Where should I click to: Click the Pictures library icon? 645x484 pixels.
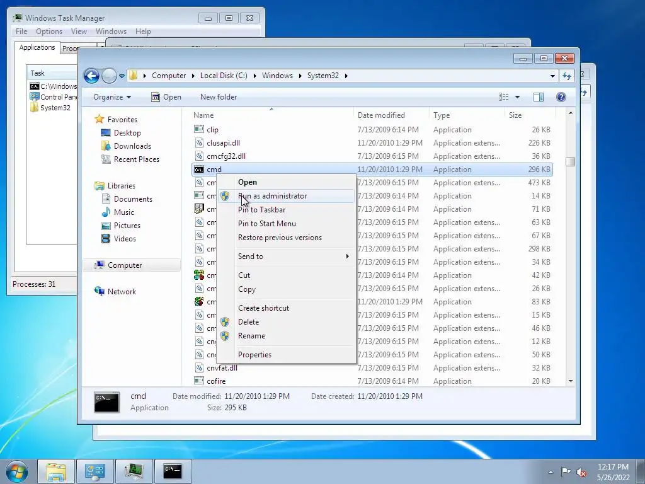[106, 226]
